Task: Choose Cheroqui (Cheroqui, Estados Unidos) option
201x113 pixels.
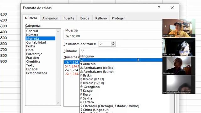Action: tap(121, 106)
